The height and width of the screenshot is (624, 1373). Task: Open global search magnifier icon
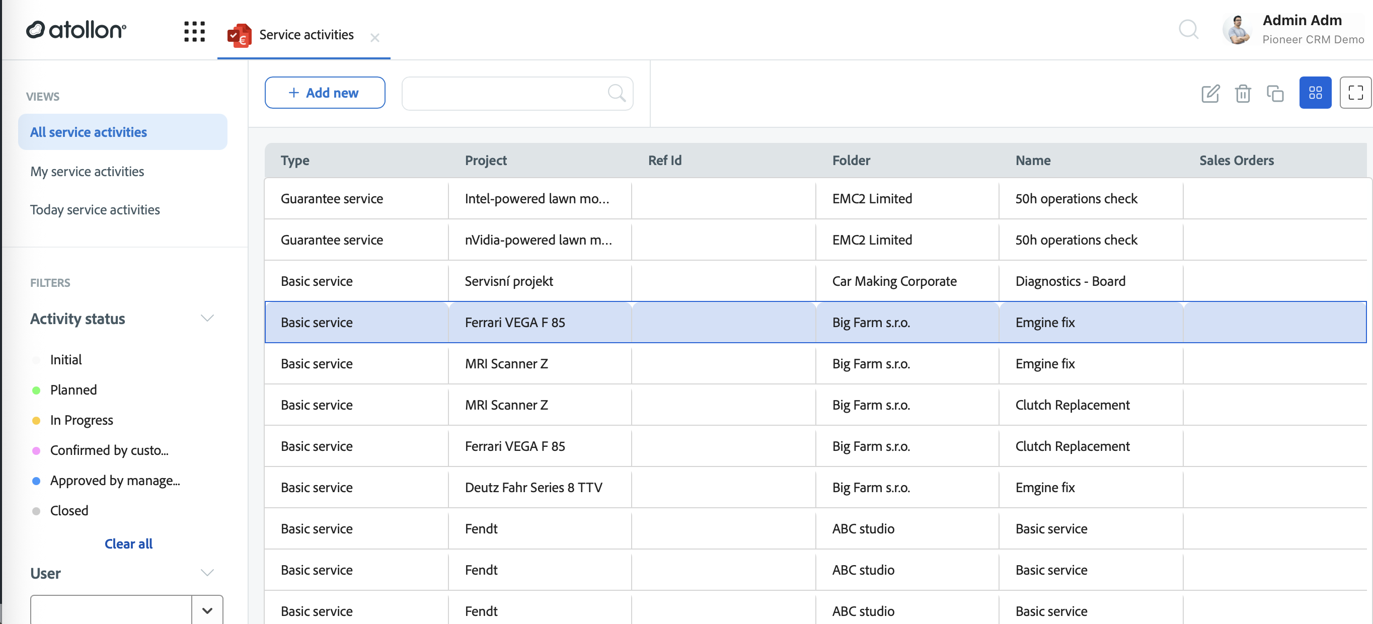pos(1188,29)
